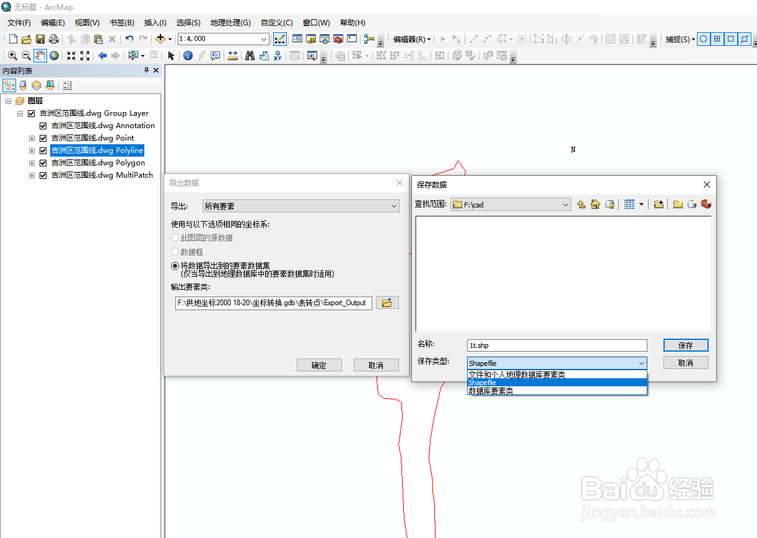
Task: Open the 书签(B) menu
Action: click(x=121, y=22)
